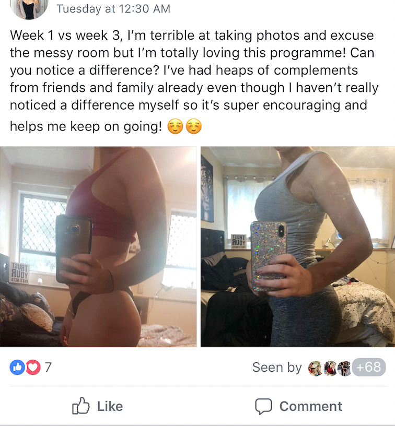
Task: Open the Tuesday at 12:30 AM timestamp
Action: click(113, 9)
